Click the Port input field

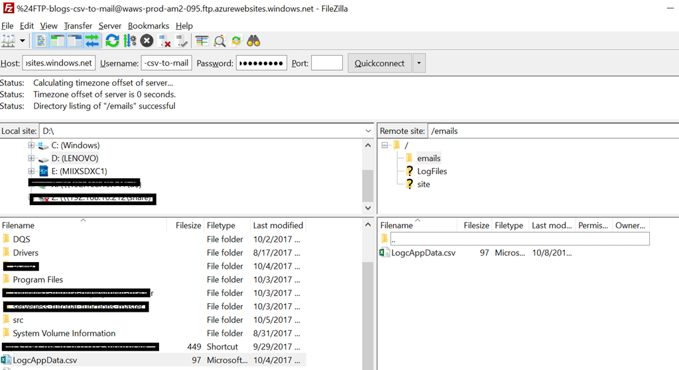pyautogui.click(x=326, y=64)
